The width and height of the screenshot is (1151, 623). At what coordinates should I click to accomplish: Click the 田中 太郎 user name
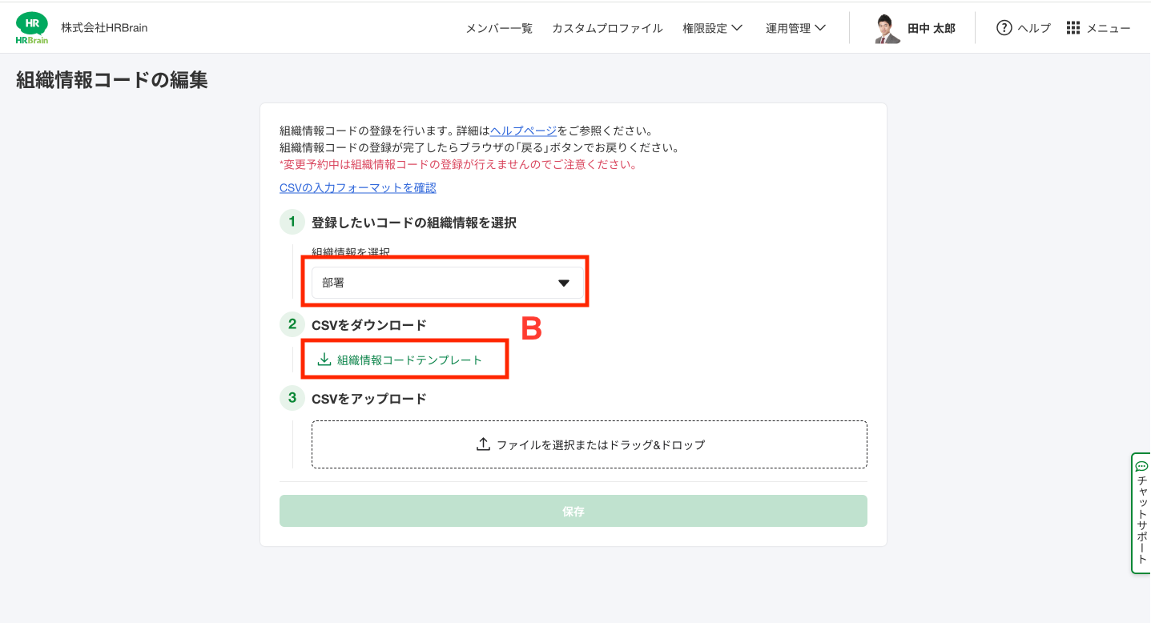click(x=931, y=28)
